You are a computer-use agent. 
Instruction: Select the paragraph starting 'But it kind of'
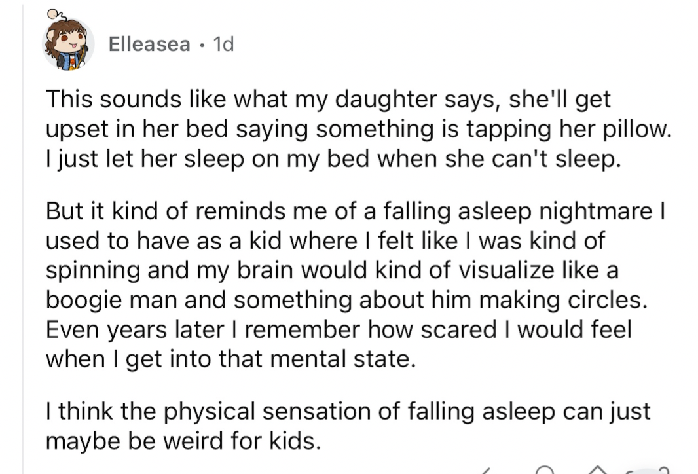tap(356, 285)
